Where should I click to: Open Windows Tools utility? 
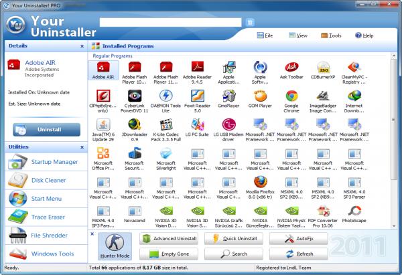click(46, 254)
